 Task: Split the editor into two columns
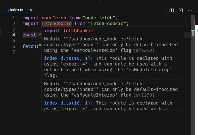171,10
